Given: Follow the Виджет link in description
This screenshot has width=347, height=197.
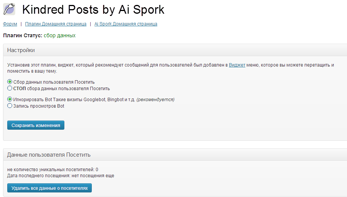Looking at the screenshot, I should coord(237,65).
